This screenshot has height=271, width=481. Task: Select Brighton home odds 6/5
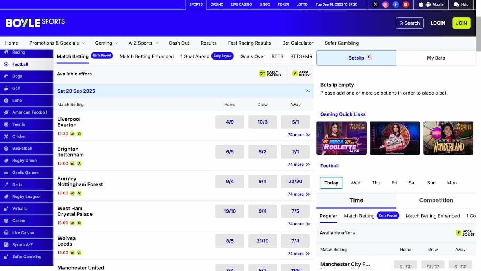click(x=230, y=152)
